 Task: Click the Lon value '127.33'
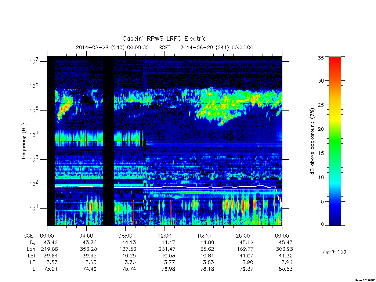pyautogui.click(x=127, y=249)
